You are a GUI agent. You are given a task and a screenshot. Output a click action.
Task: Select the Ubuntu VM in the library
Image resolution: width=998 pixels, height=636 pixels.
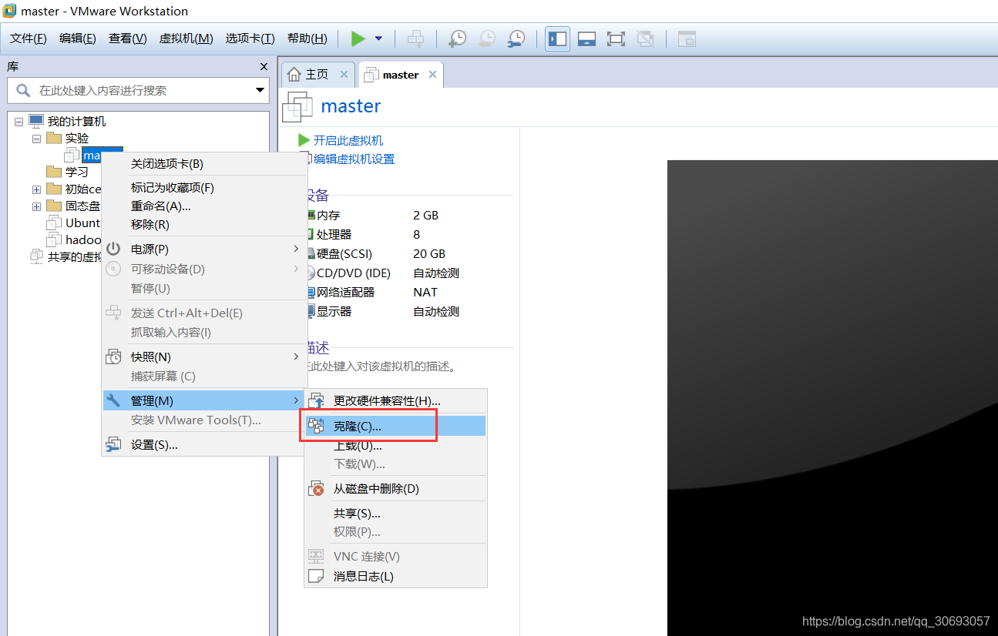tap(74, 223)
